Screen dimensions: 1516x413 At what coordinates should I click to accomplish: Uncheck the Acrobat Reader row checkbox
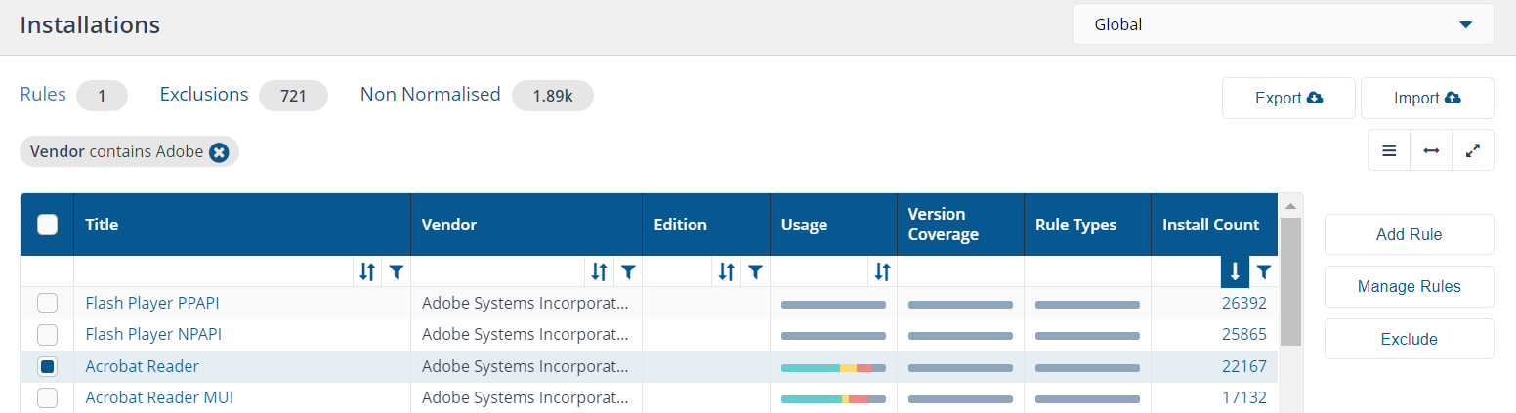pyautogui.click(x=47, y=366)
